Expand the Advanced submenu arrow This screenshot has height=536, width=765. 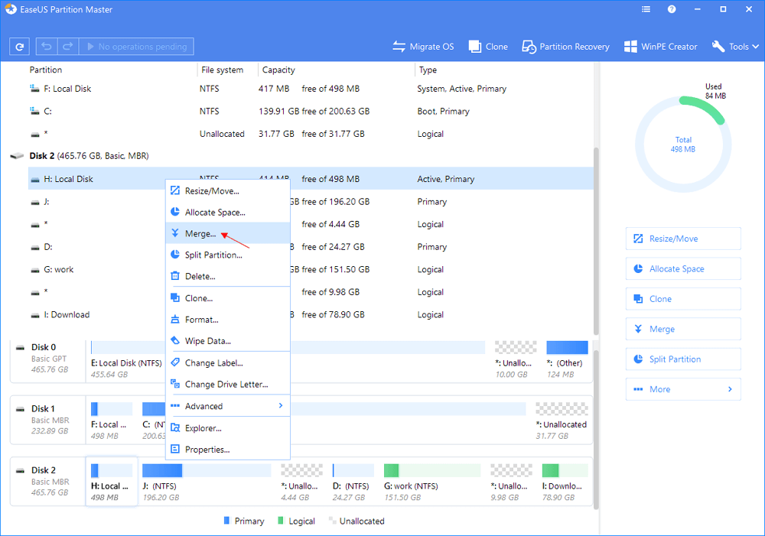point(281,406)
